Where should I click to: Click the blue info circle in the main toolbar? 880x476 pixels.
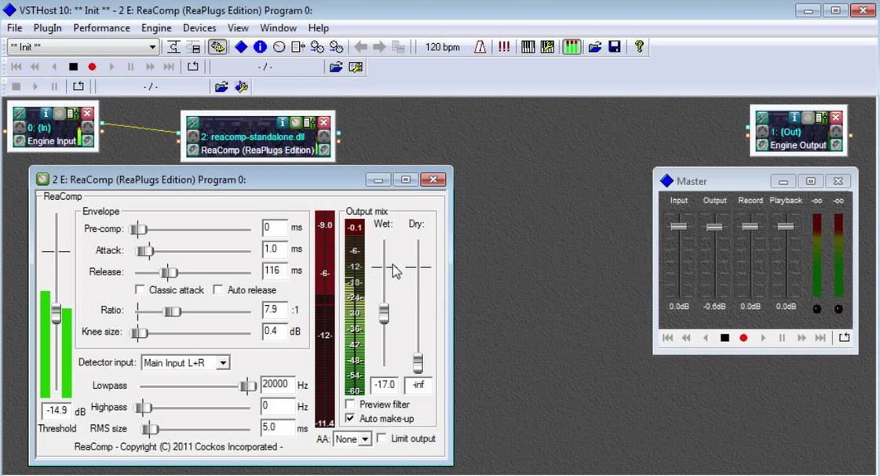pyautogui.click(x=260, y=47)
